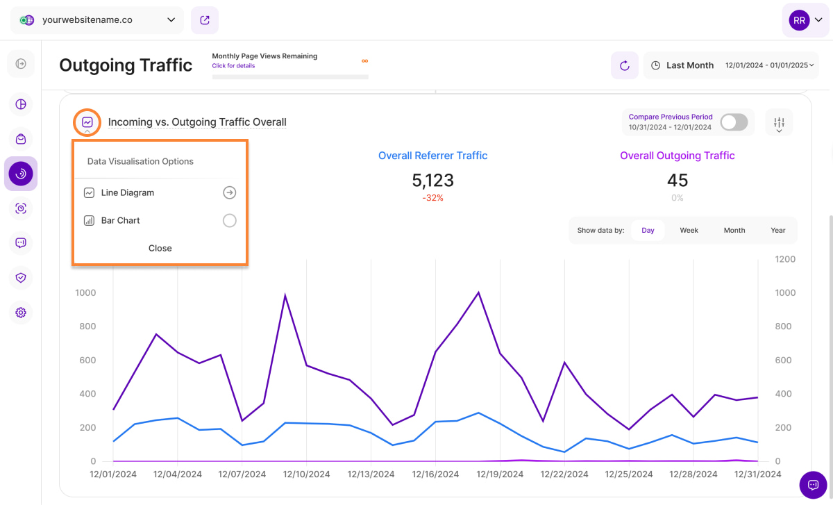Open the shopping bag sidebar icon

(x=21, y=139)
